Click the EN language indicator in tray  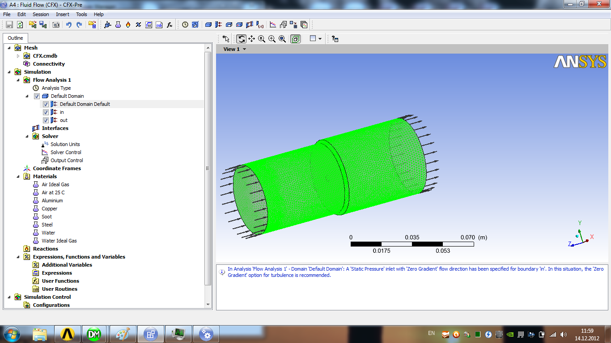coord(431,333)
